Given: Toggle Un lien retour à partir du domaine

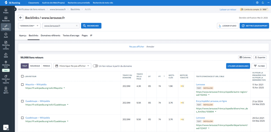Looking at the screenshot, I should [95, 66].
